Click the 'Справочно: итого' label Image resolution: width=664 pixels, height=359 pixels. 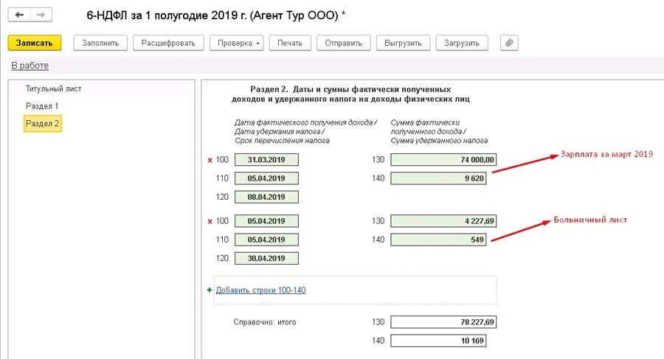coord(265,322)
